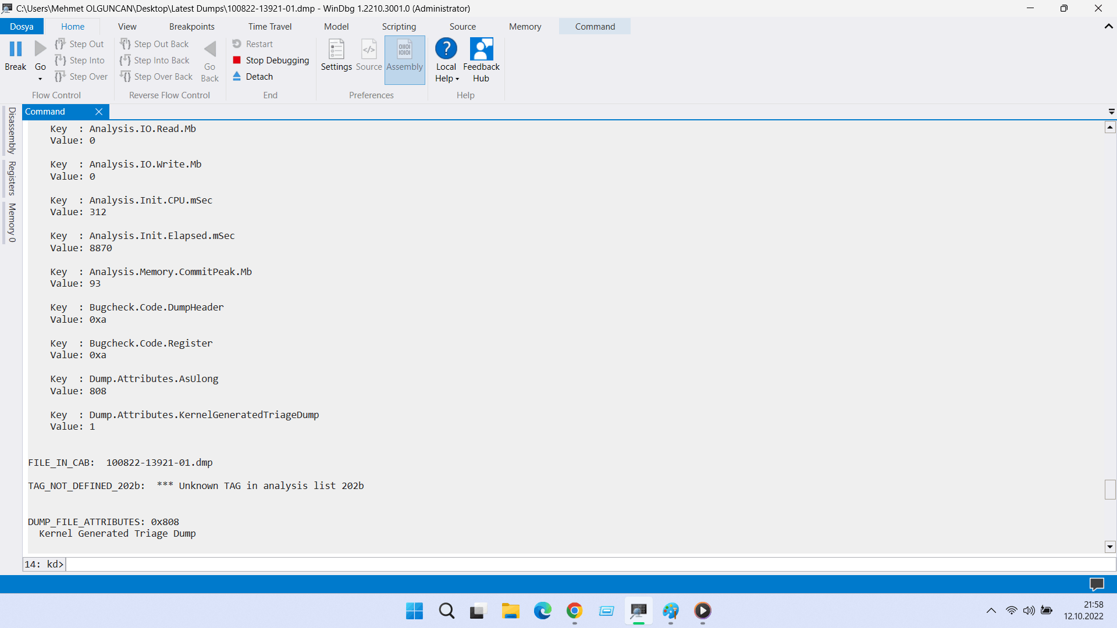
Task: Click the Step Into icon
Action: (x=60, y=60)
